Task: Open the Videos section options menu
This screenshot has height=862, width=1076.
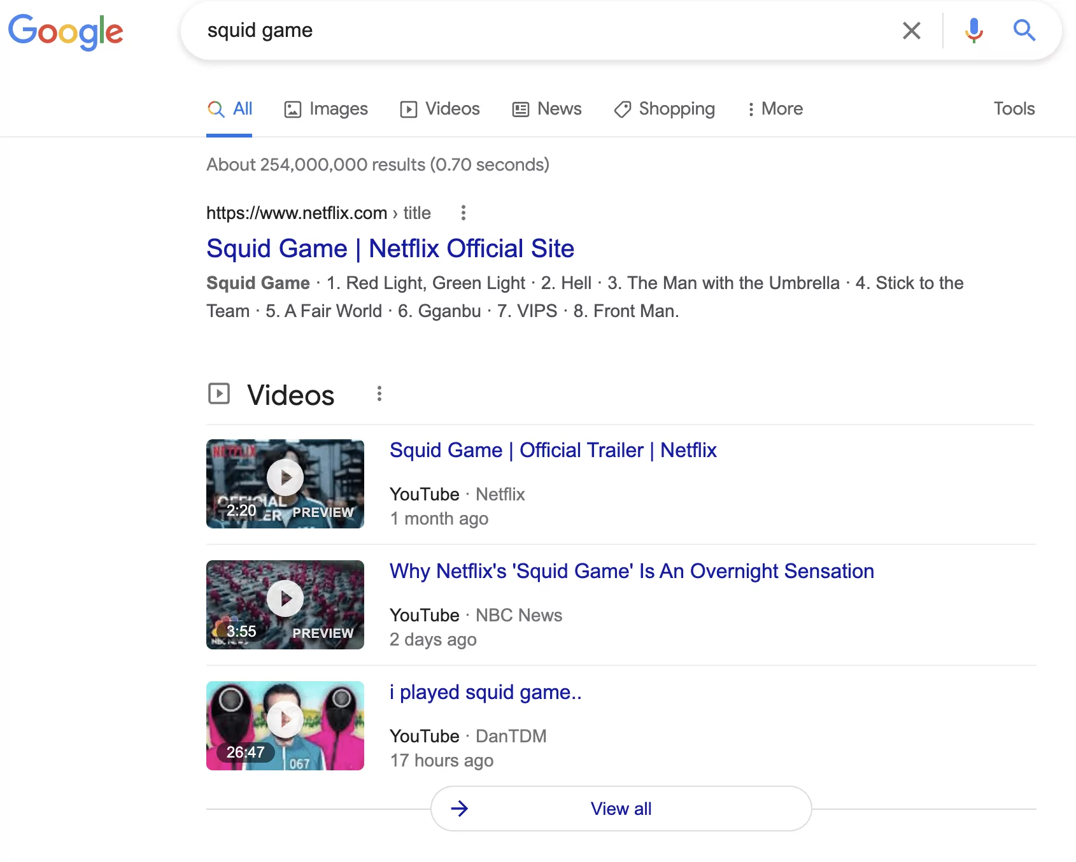Action: click(x=379, y=393)
